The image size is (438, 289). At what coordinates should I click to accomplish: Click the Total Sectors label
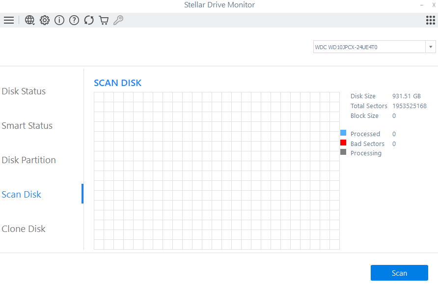pyautogui.click(x=369, y=106)
